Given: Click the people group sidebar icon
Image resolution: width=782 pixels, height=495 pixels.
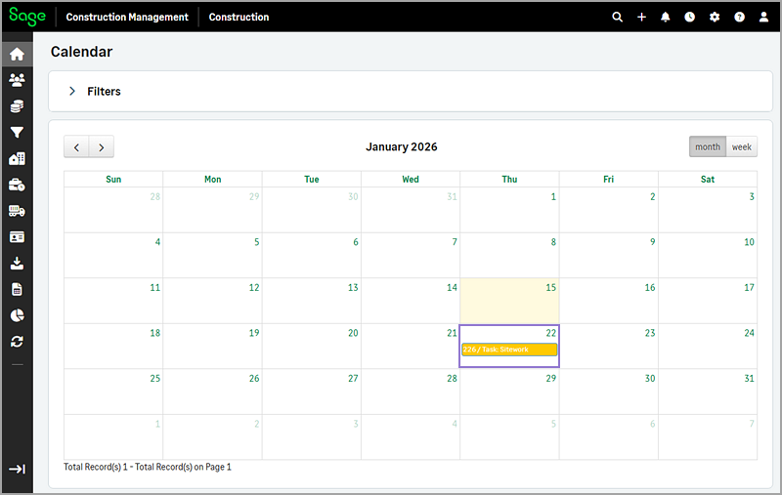Looking at the screenshot, I should pyautogui.click(x=17, y=80).
